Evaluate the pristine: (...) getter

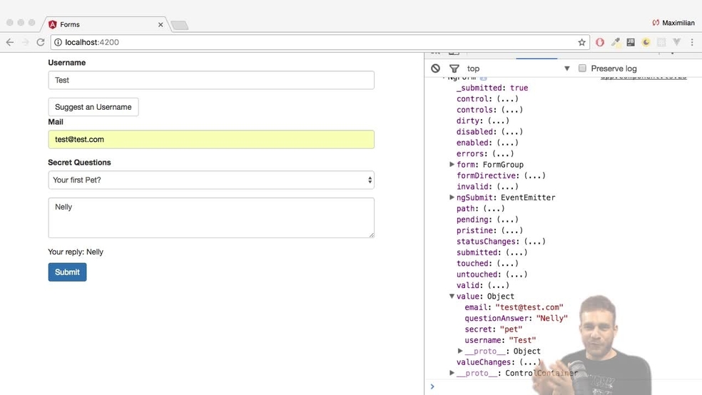tap(512, 230)
